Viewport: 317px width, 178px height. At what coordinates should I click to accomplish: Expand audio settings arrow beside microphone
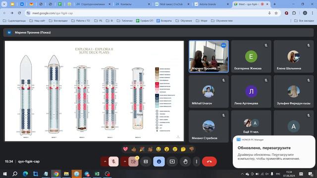(105, 162)
